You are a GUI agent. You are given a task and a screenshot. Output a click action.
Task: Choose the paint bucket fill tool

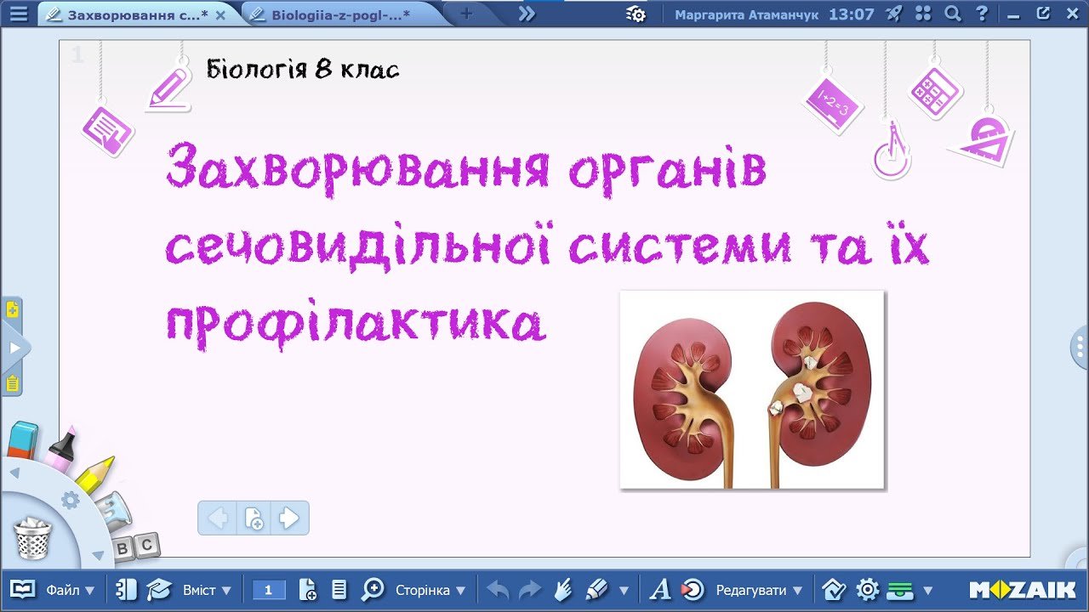[x=111, y=510]
